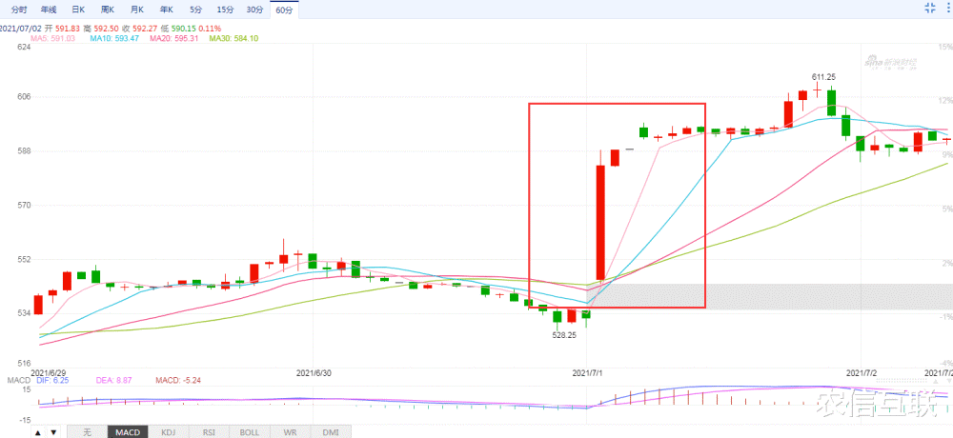This screenshot has width=953, height=438.
Task: Select the 无 indicator option
Action: coord(87,432)
